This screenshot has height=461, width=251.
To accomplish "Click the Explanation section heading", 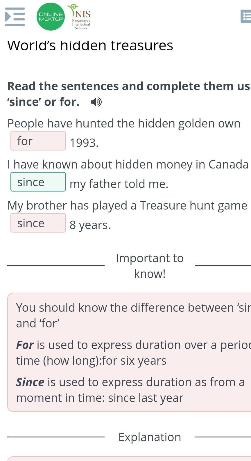I will (150, 437).
